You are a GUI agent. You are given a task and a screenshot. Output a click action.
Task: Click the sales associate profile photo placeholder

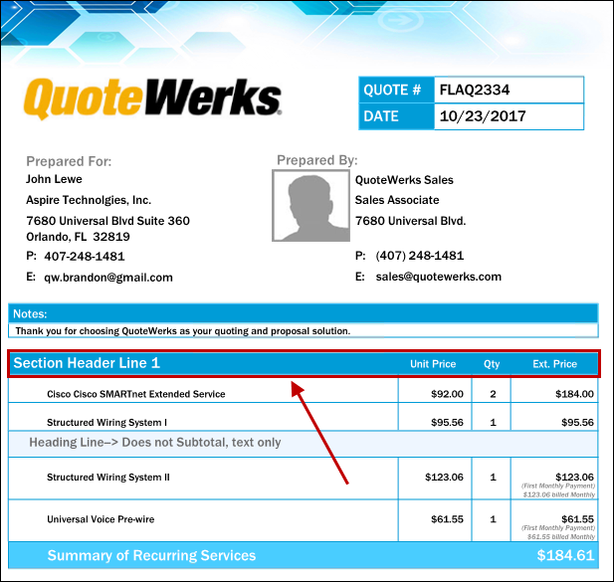point(311,206)
